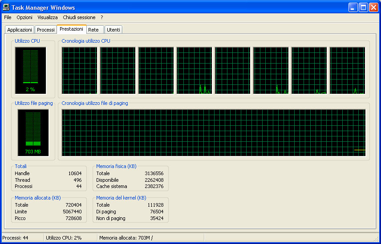
Task: Click the paging file gauge showing 703 MB
Action: pos(33,133)
